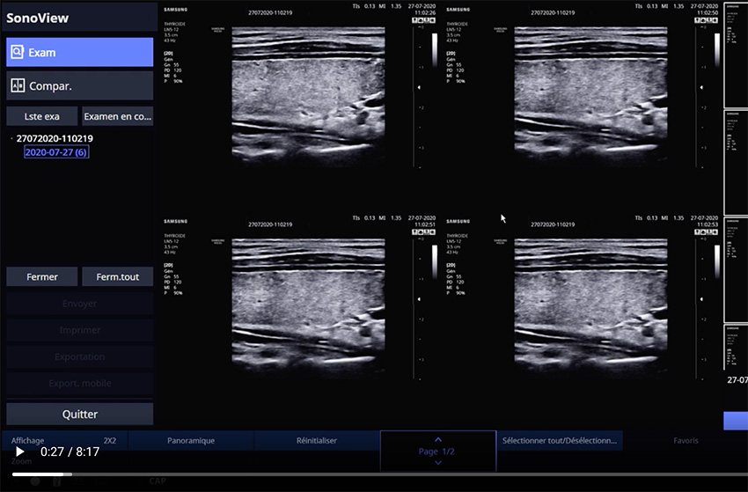Select exam date 2020-07-27 (6)

tap(56, 152)
